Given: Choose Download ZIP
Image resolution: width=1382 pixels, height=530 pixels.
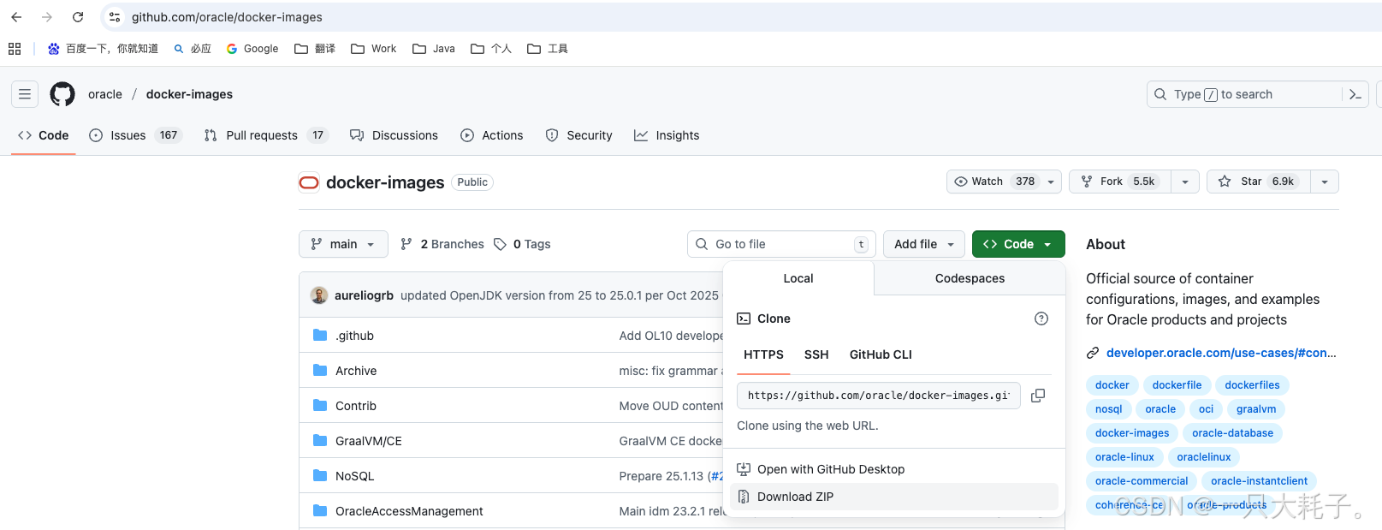Looking at the screenshot, I should [894, 497].
